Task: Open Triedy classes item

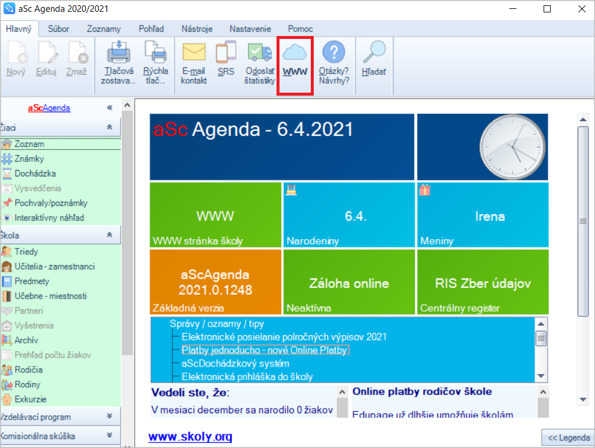Action: pos(26,251)
